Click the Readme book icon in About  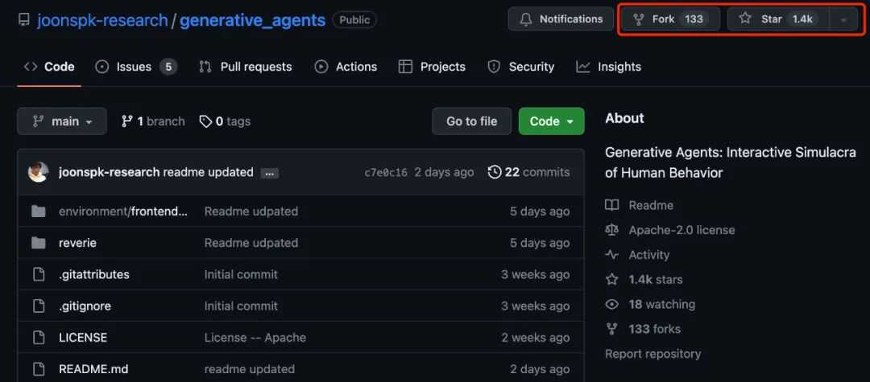point(612,205)
